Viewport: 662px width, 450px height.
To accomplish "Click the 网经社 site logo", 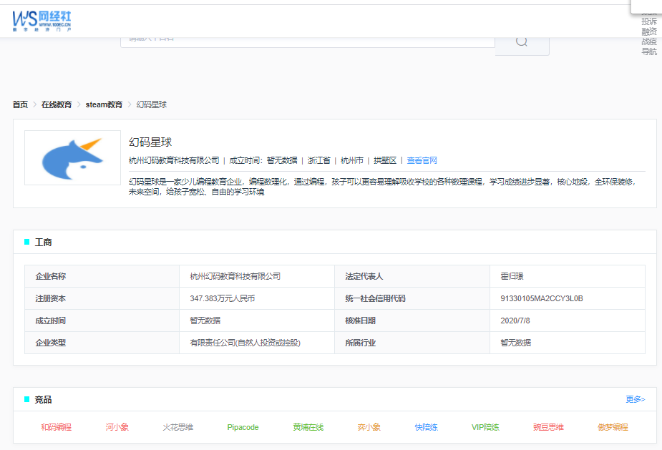I will tap(42, 21).
